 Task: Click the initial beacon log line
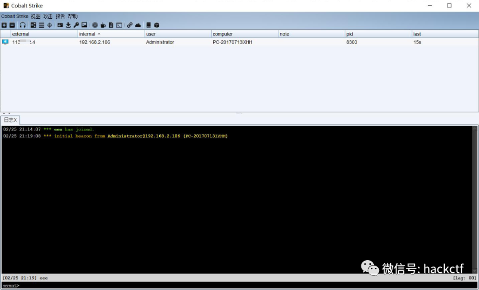[x=115, y=136]
